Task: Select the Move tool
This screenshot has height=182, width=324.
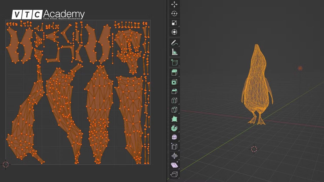Action: pyautogui.click(x=174, y=5)
